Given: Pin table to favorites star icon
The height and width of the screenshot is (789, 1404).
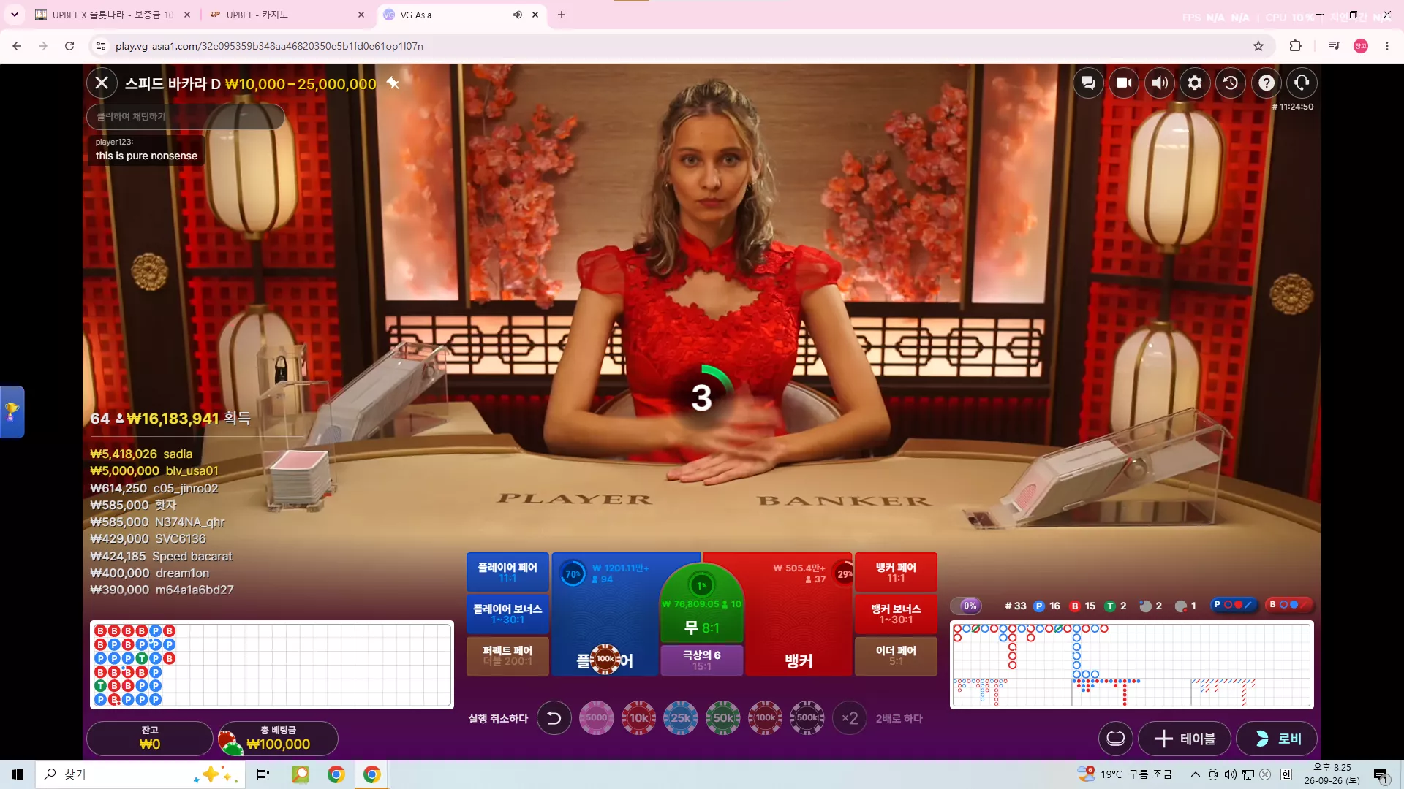Looking at the screenshot, I should tap(393, 83).
